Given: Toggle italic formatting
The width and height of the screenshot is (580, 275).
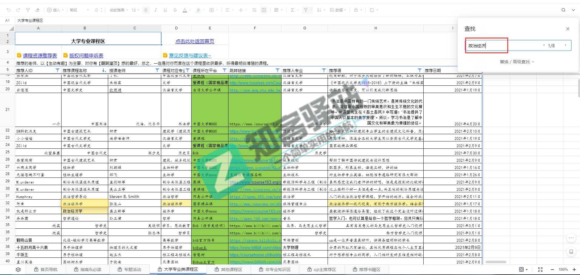Looking at the screenshot, I should click(x=155, y=10).
